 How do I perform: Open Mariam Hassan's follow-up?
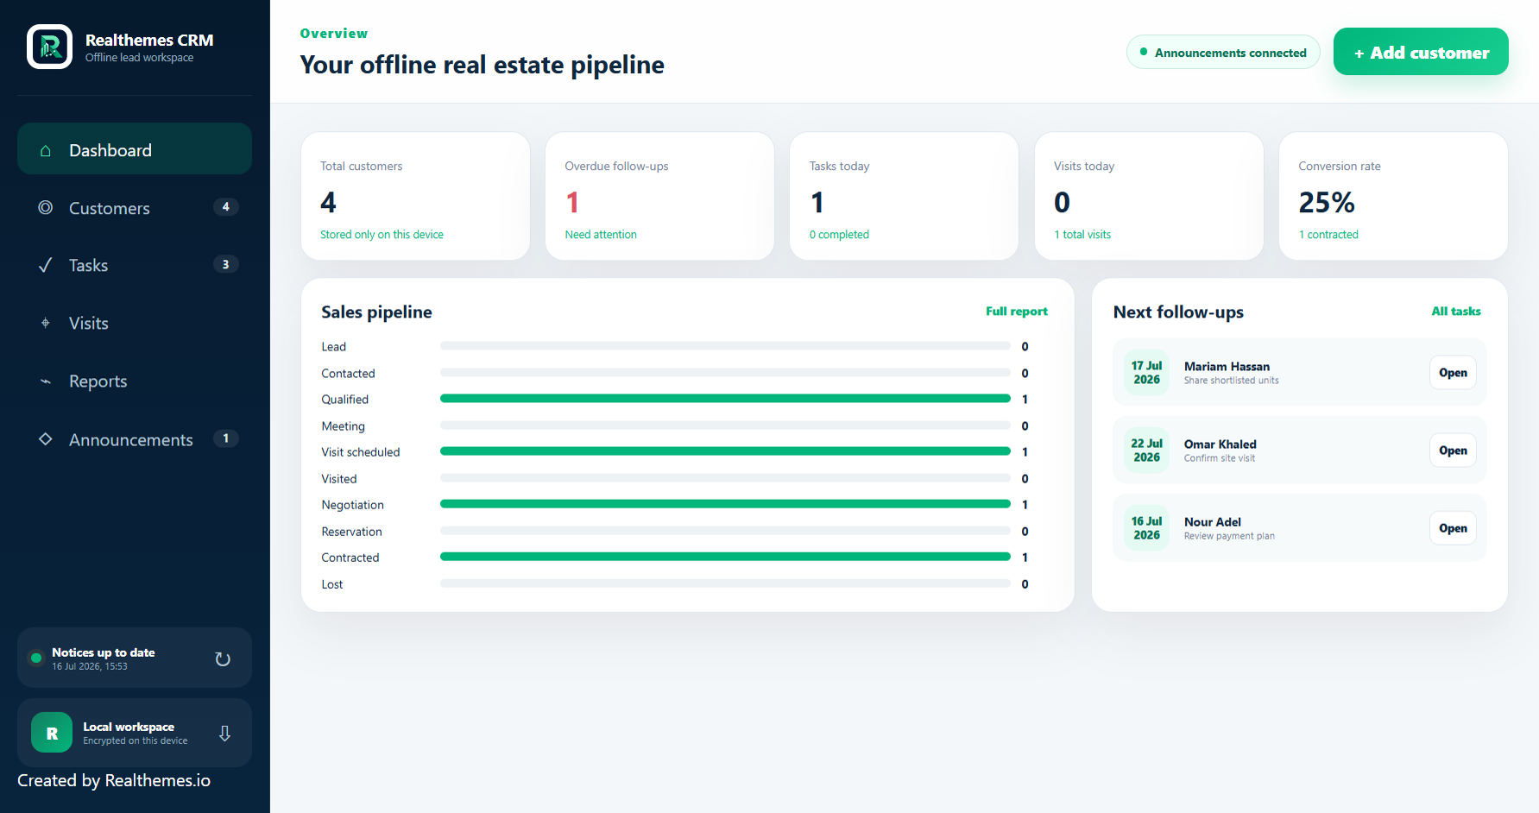click(x=1453, y=373)
